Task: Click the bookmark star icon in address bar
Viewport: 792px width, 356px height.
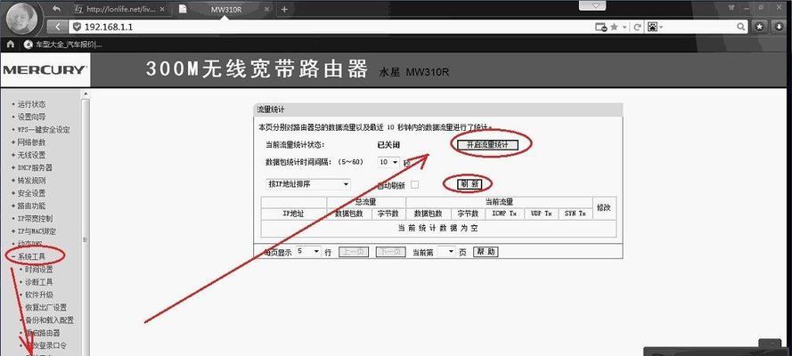Action: (x=614, y=27)
